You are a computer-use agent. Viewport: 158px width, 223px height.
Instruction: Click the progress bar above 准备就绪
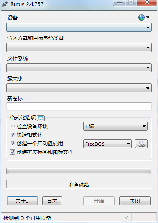click(79, 171)
